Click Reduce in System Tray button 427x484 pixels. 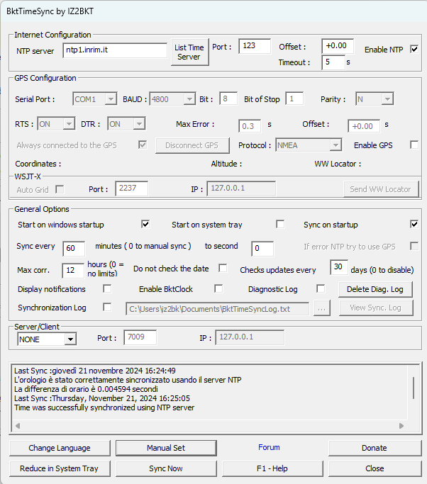(x=60, y=468)
